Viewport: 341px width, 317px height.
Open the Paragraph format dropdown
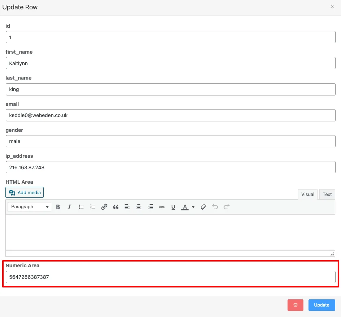click(x=29, y=207)
